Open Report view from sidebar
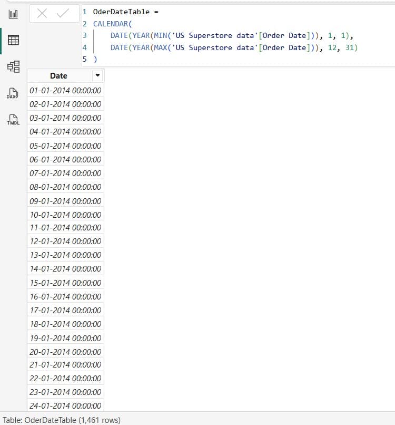 (x=13, y=14)
